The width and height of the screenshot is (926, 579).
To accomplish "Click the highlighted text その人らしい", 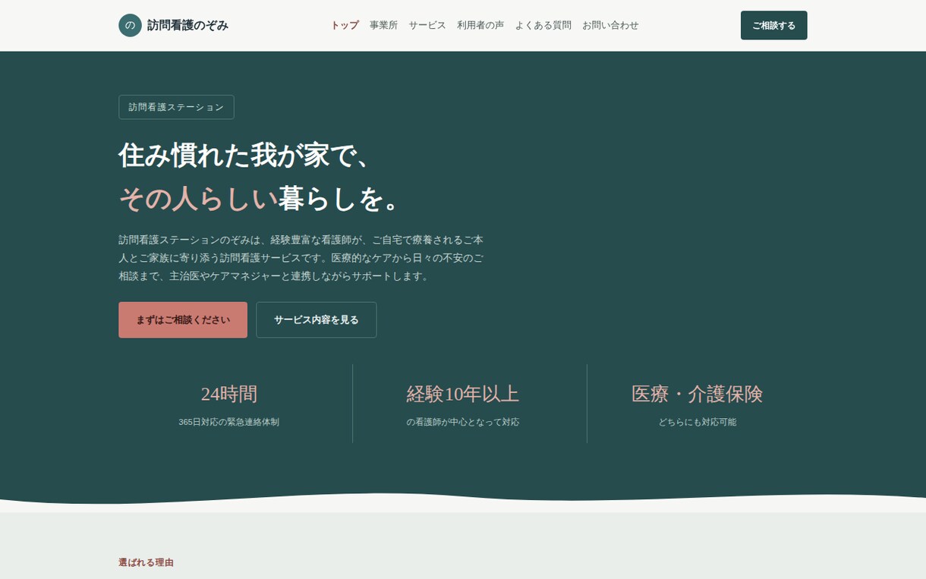I will (198, 198).
